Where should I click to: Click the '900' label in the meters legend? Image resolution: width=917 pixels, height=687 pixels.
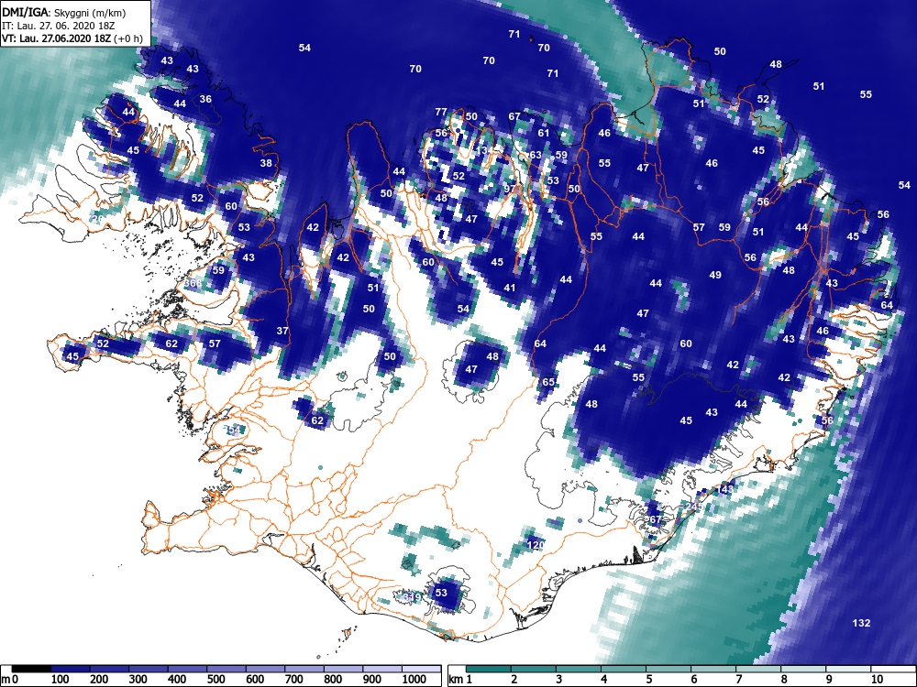(372, 680)
